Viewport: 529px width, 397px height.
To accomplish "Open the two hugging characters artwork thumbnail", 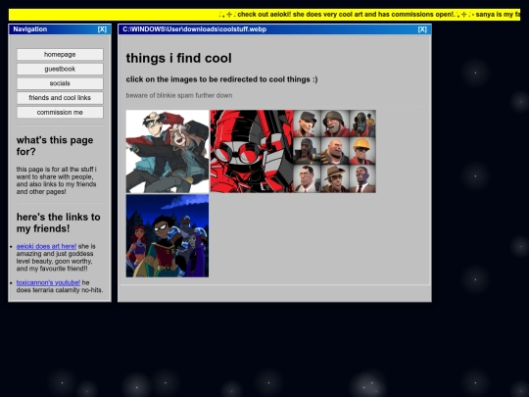I will point(168,151).
